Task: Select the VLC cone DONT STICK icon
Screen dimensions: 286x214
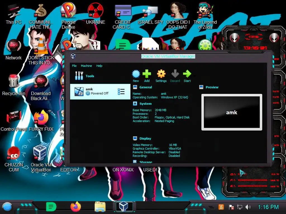Action: (41, 52)
